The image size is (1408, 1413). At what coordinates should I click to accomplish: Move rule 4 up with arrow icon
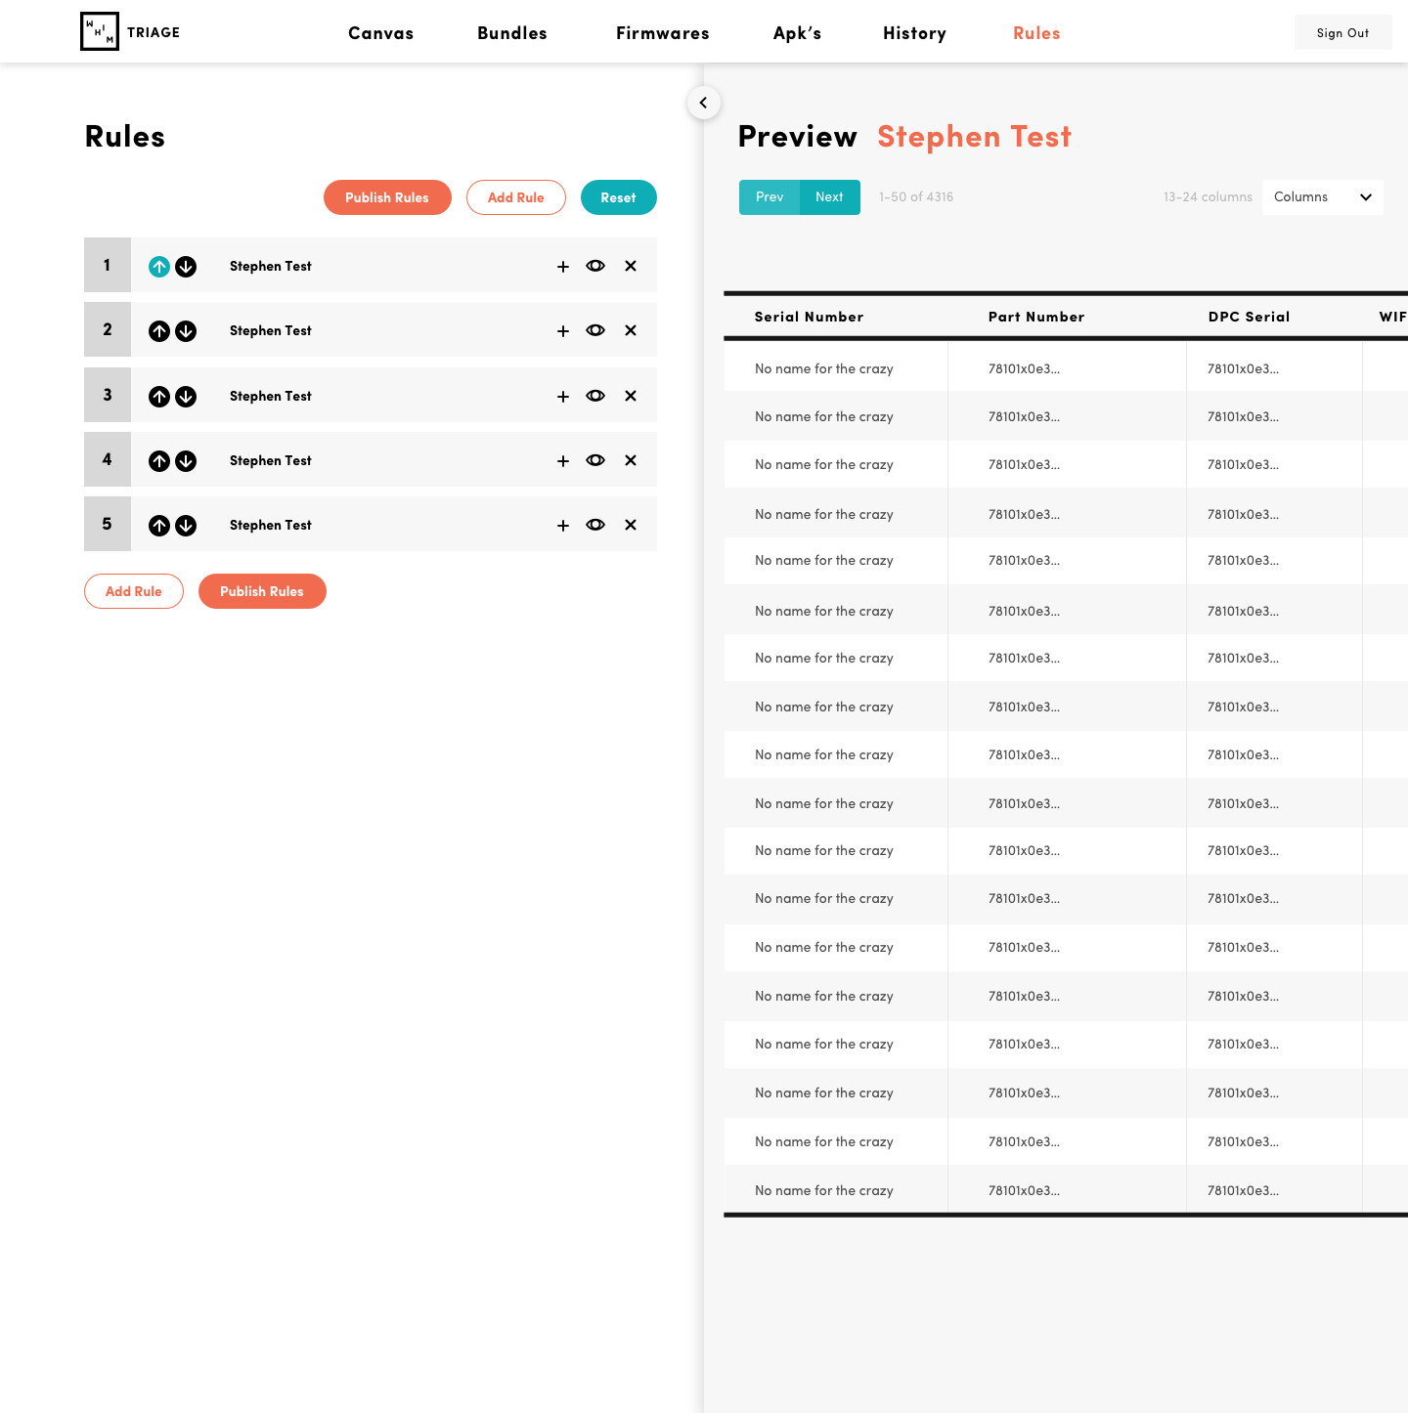tap(159, 461)
